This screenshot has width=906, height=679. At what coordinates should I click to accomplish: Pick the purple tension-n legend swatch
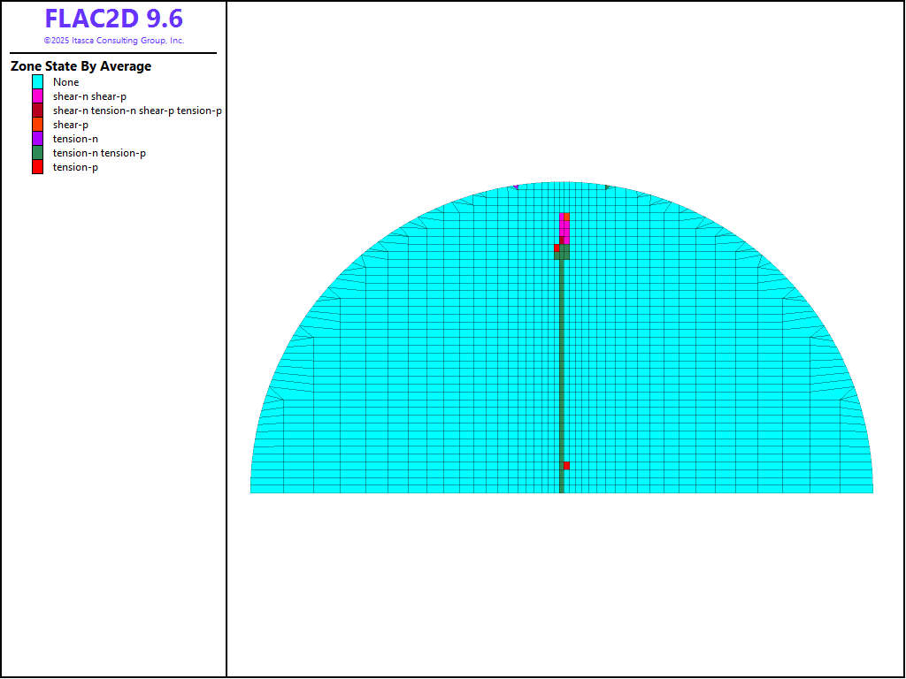[37, 139]
